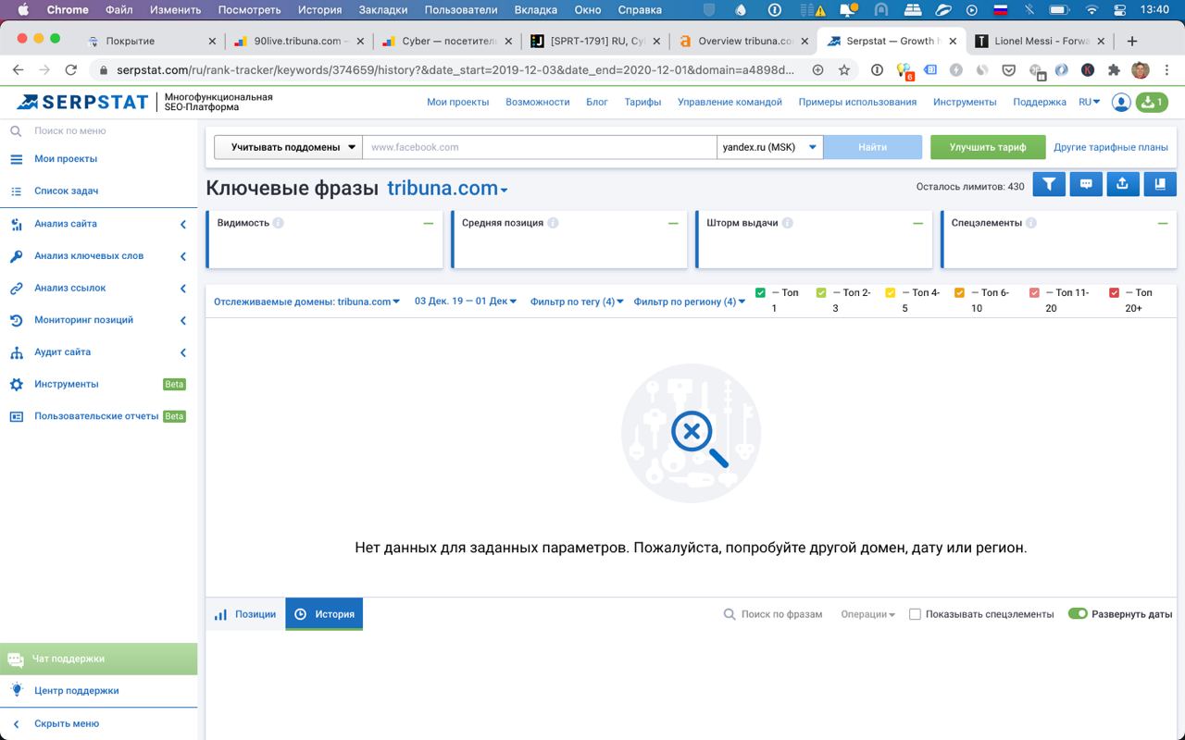Click the Видимость info icon

(x=279, y=223)
